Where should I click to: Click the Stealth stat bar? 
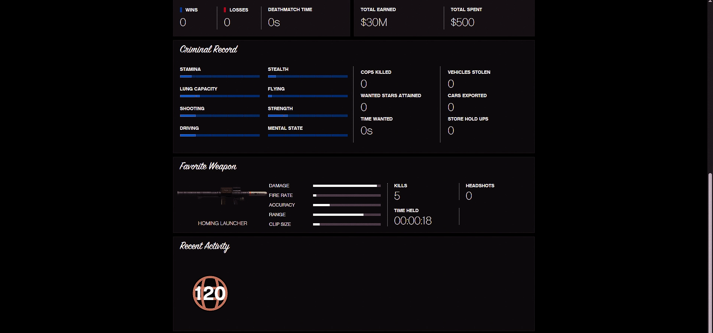(307, 76)
